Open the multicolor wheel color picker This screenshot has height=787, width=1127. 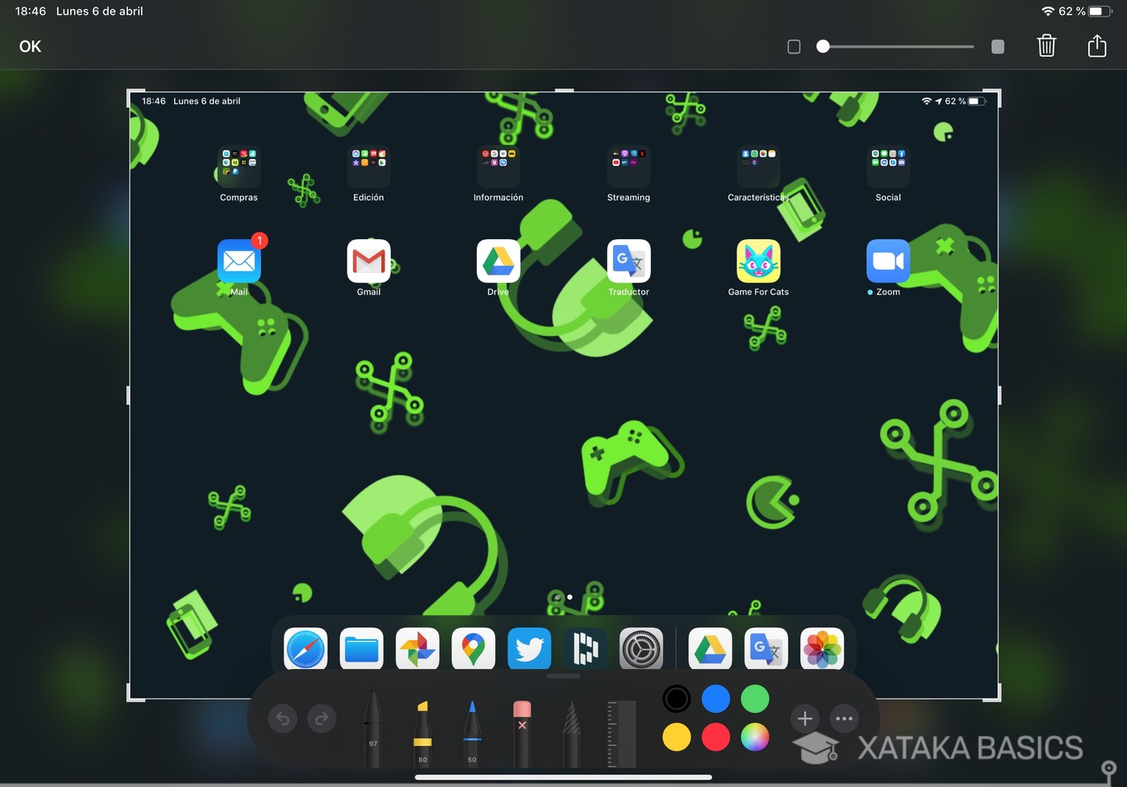click(755, 738)
